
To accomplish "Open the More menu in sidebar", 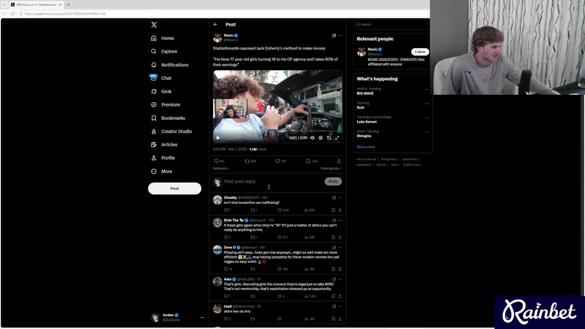I will [x=161, y=171].
